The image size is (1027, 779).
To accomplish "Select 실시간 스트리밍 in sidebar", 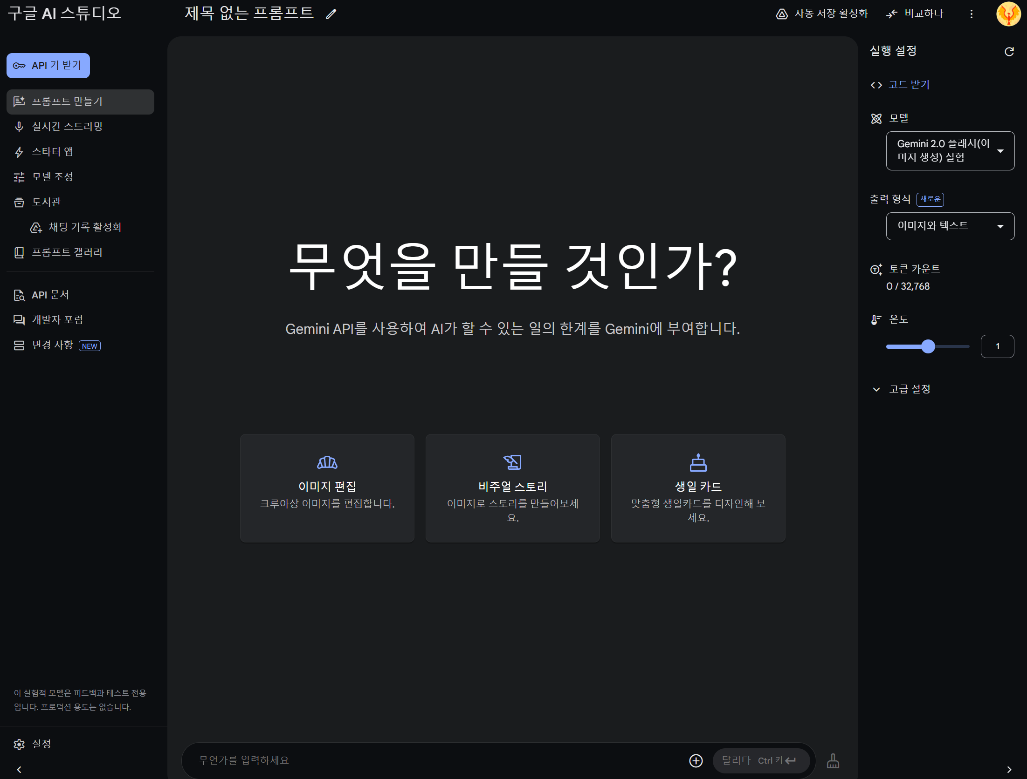I will click(x=67, y=127).
